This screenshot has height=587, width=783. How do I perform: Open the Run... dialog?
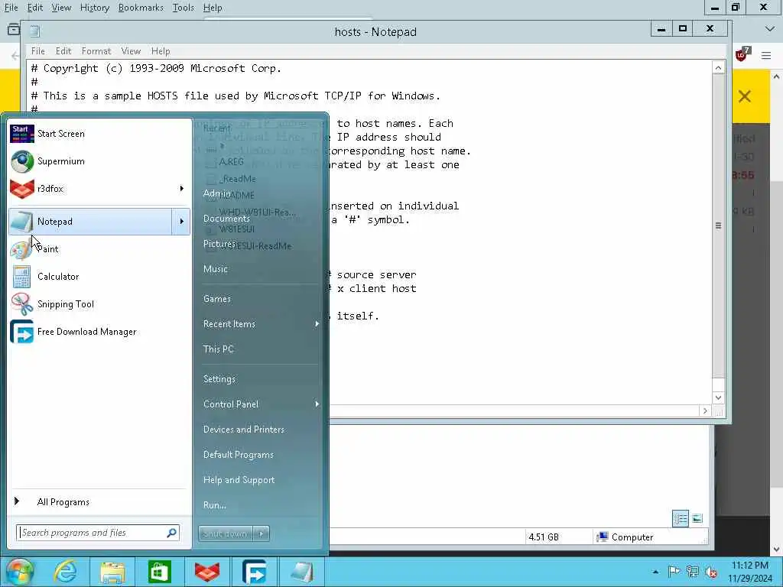pyautogui.click(x=215, y=505)
